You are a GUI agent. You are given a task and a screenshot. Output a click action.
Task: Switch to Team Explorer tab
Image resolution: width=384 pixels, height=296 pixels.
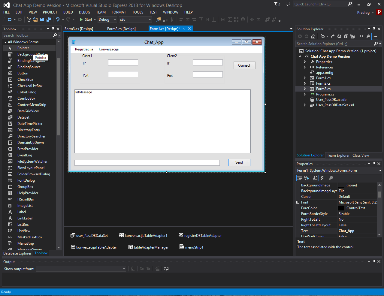(x=338, y=156)
